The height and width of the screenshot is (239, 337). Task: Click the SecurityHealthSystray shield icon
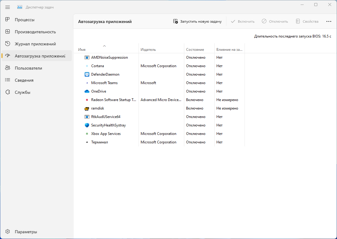pyautogui.click(x=87, y=125)
